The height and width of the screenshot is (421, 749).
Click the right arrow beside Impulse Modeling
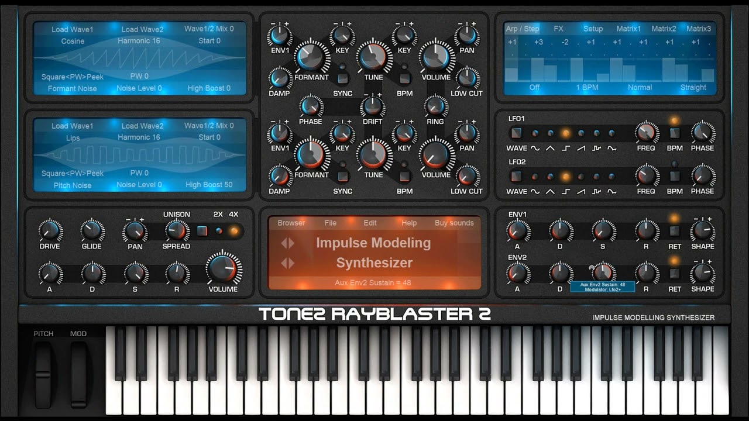coord(291,243)
